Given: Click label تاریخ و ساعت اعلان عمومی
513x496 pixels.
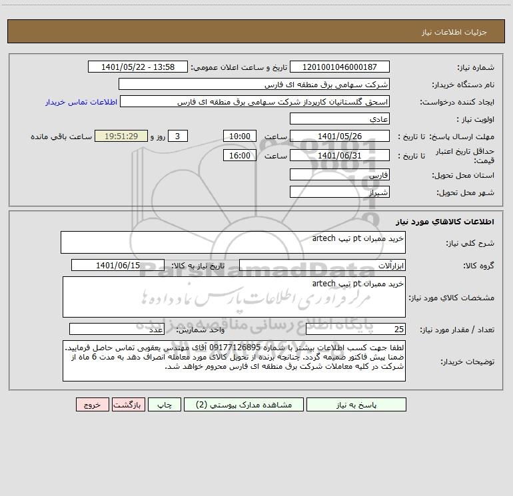Looking at the screenshot, I should pyautogui.click(x=239, y=68).
